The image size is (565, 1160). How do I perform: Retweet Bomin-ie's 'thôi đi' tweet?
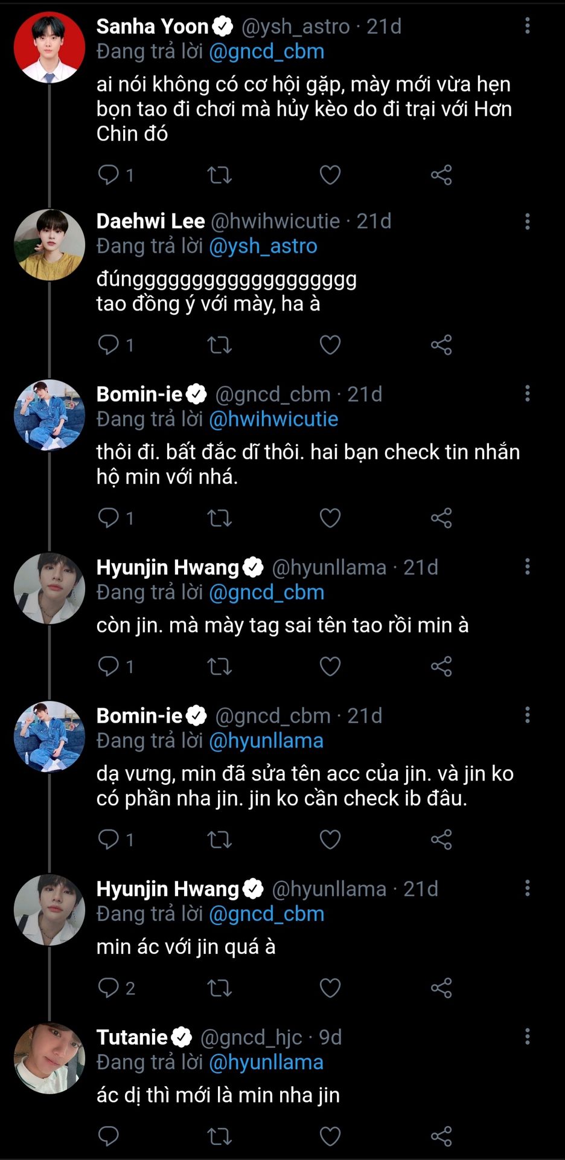219,518
